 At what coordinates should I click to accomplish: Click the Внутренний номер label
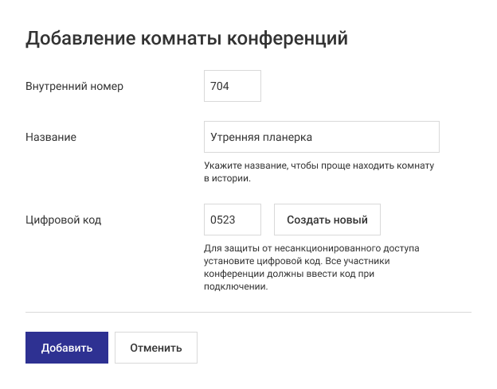[75, 86]
